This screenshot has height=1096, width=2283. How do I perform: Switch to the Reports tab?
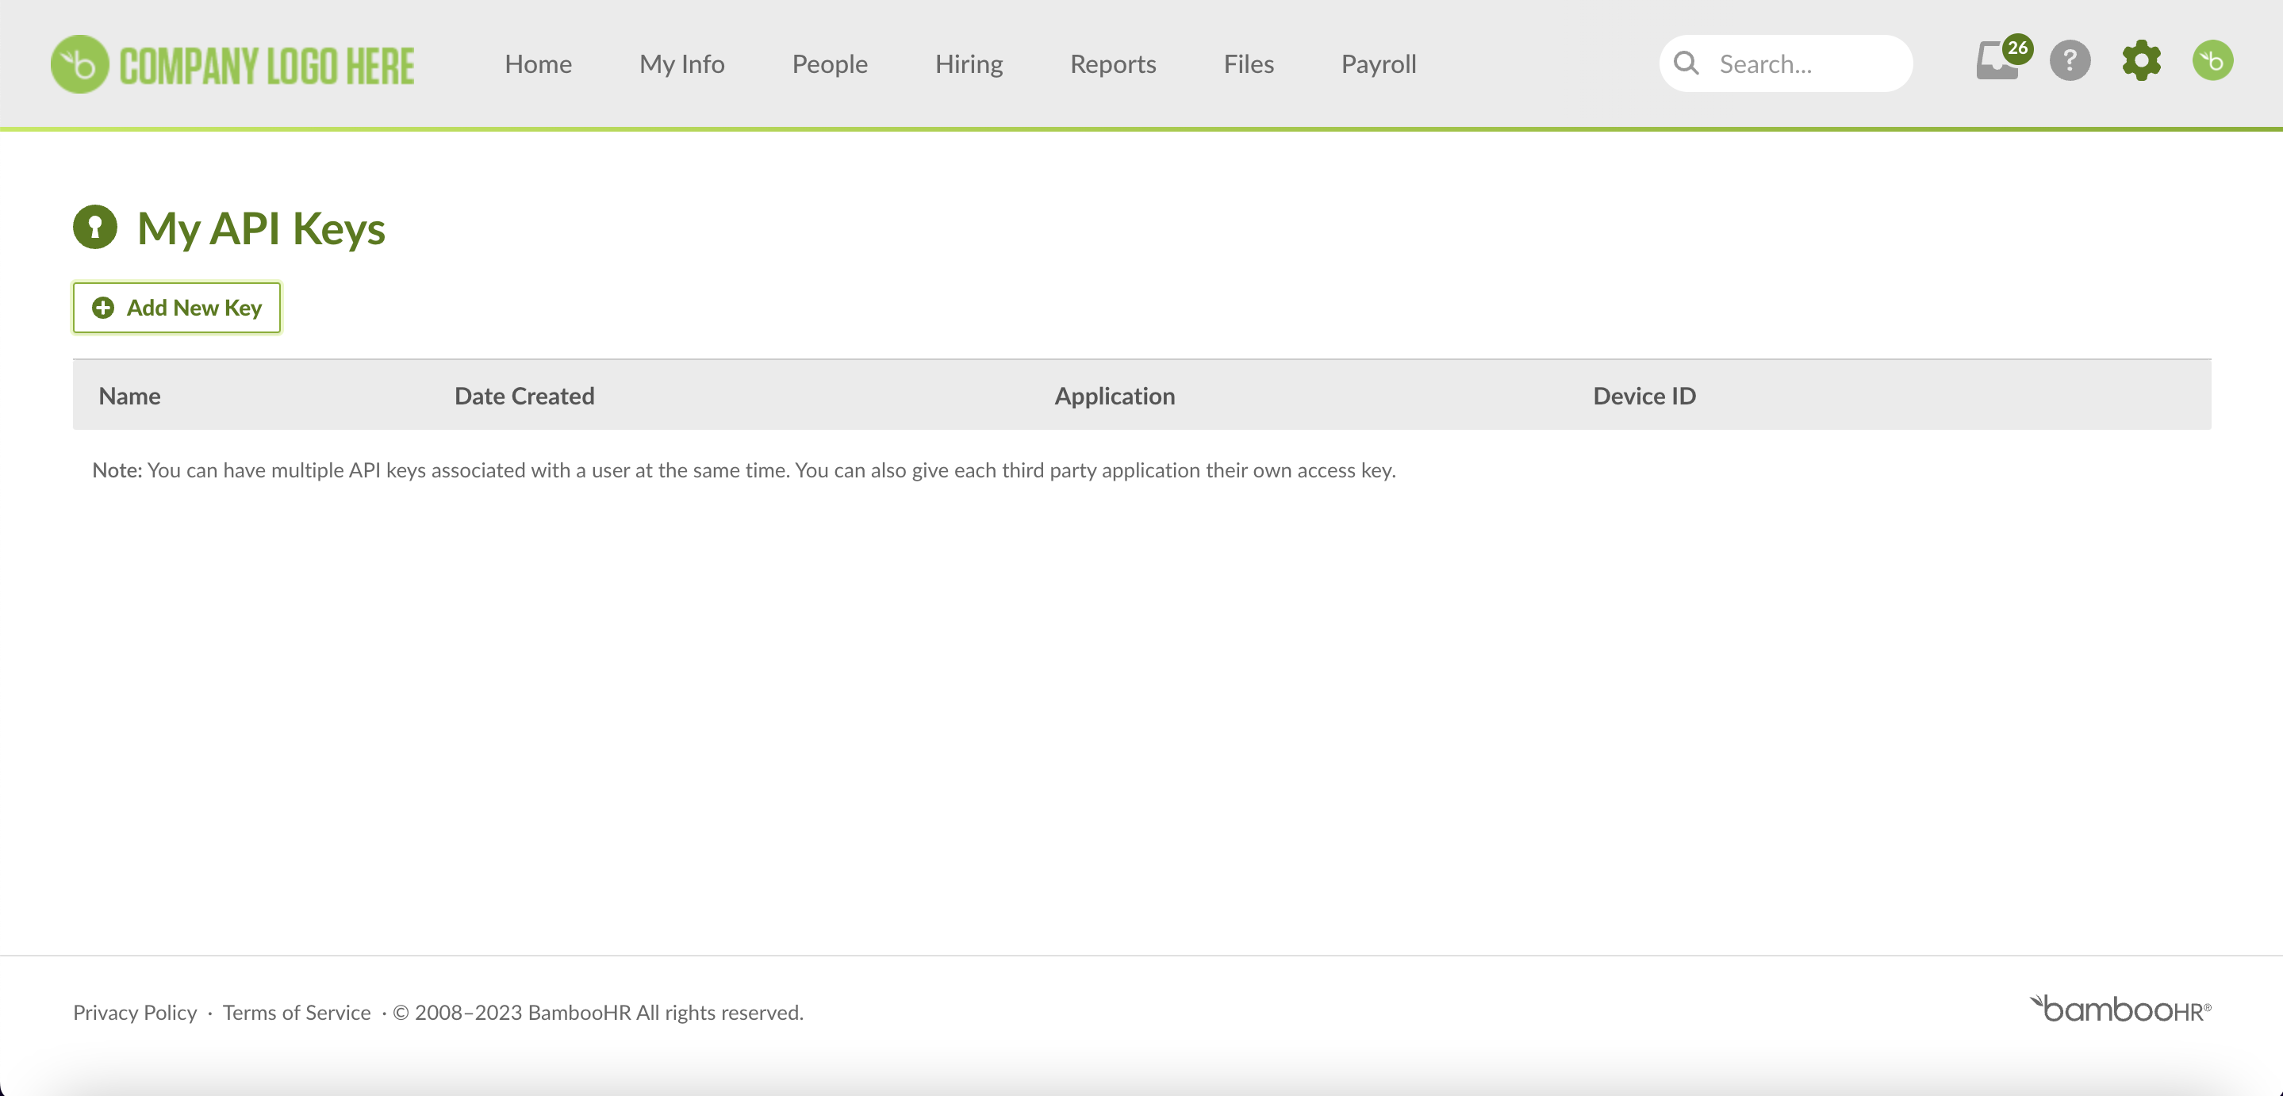[x=1113, y=63]
